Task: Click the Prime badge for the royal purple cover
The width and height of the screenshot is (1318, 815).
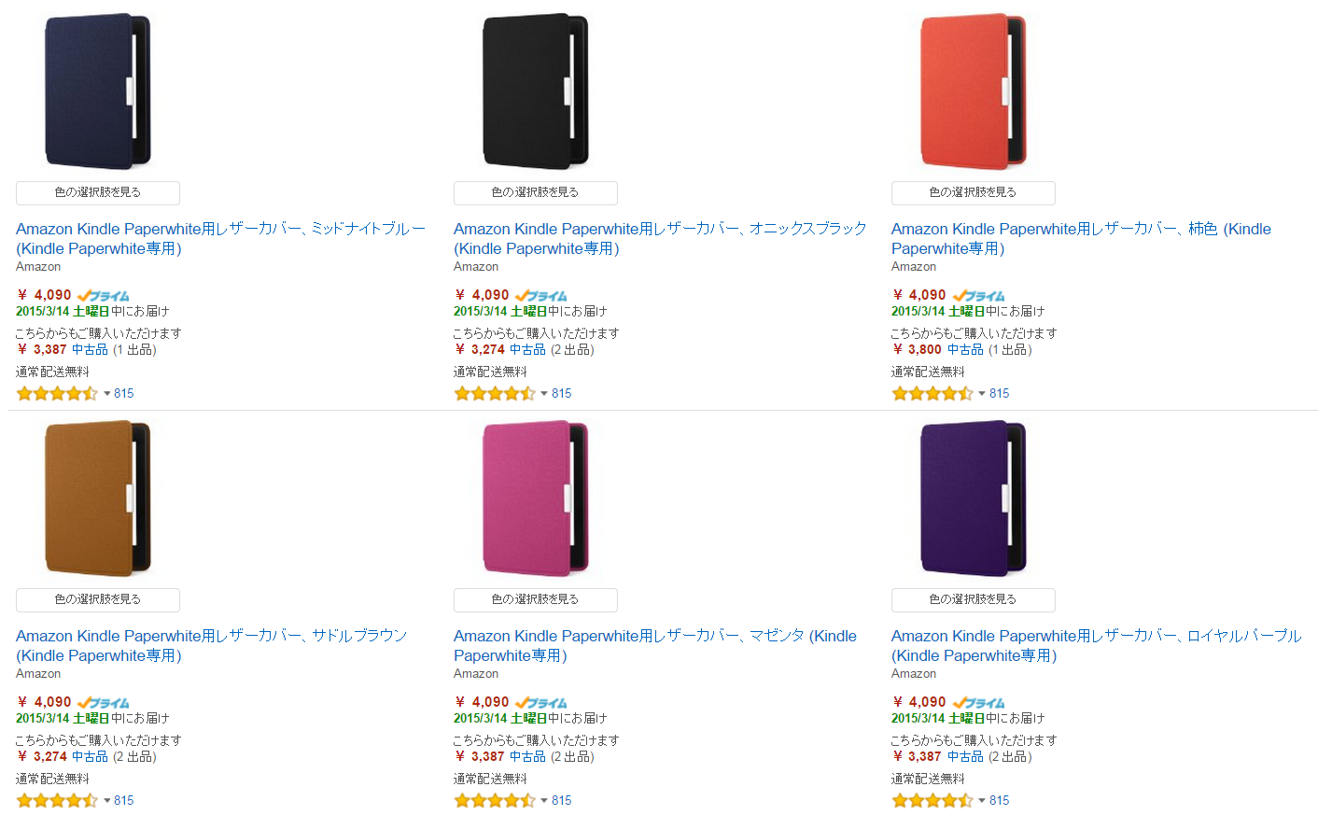Action: pyautogui.click(x=978, y=702)
